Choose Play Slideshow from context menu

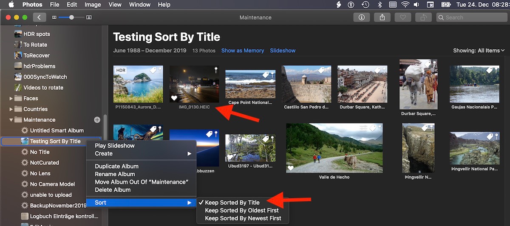click(142, 146)
